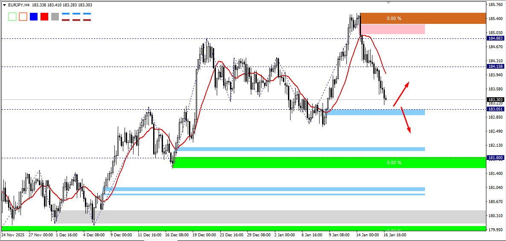Image resolution: width=506 pixels, height=241 pixels.
Task: Select the 184.883 price level label
Action: pyautogui.click(x=496, y=38)
